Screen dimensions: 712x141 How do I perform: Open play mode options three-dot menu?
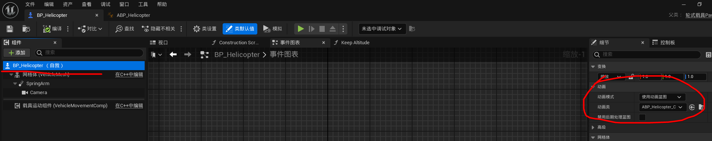tap(343, 29)
